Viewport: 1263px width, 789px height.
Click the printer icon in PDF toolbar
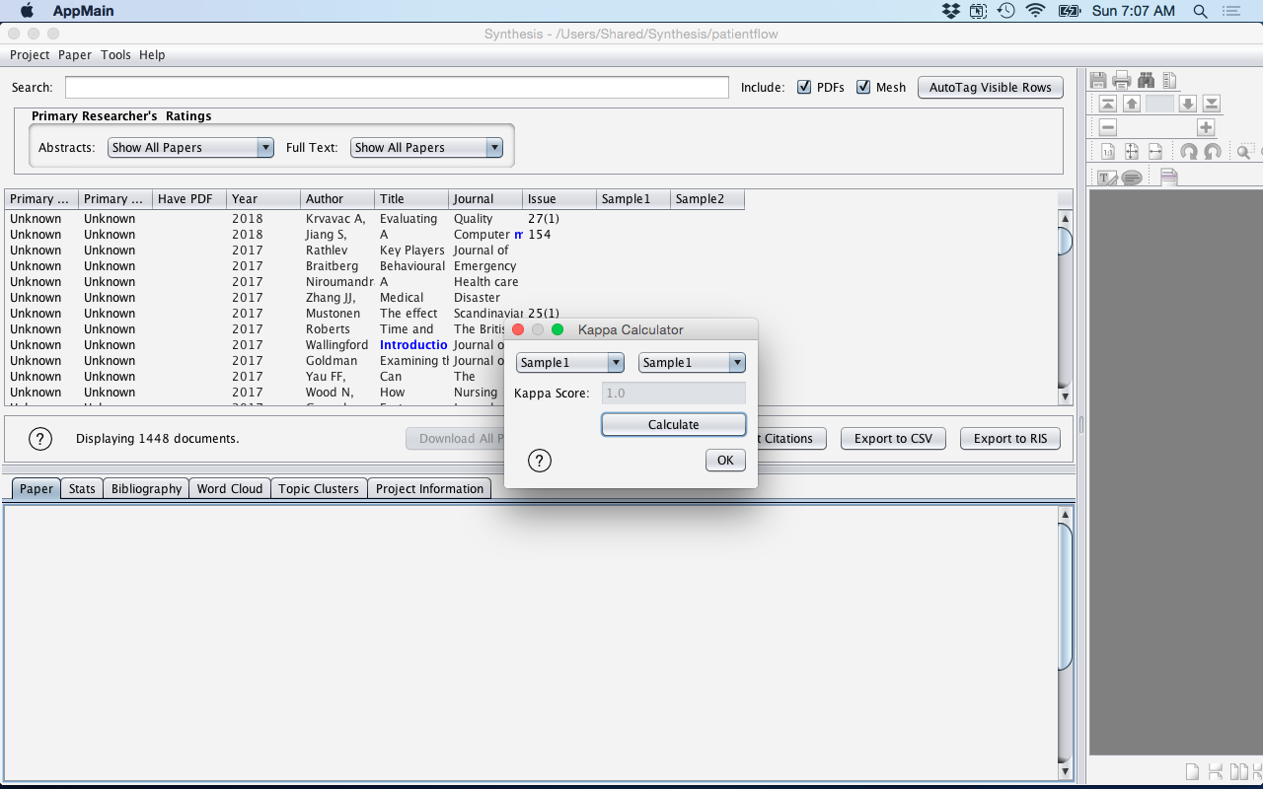[x=1122, y=80]
